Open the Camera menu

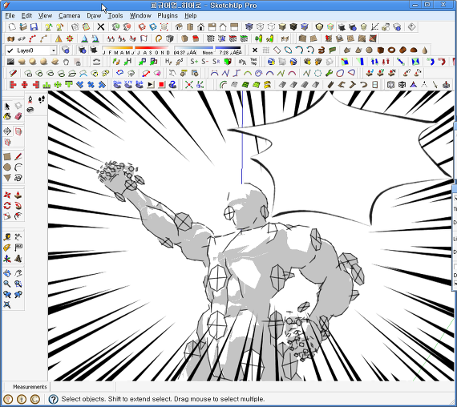click(x=70, y=16)
